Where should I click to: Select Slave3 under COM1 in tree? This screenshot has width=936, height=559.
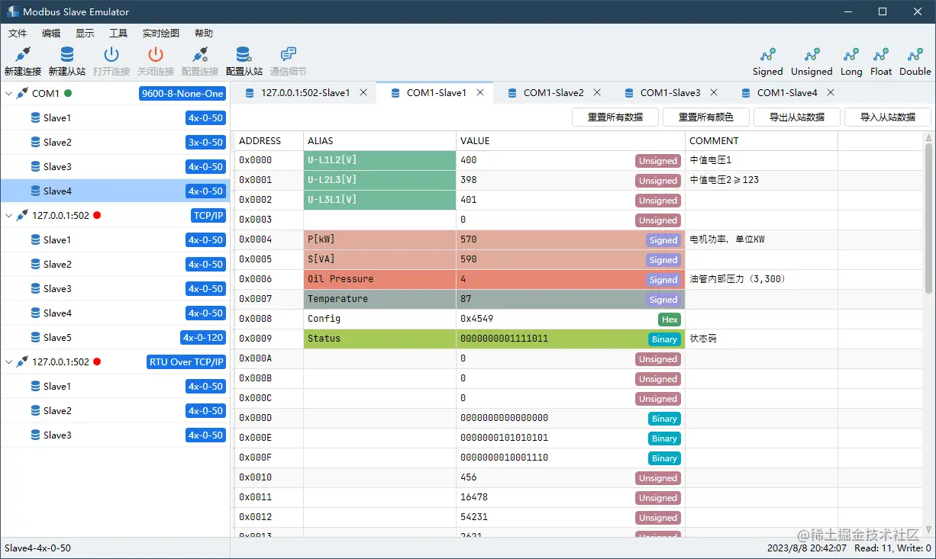point(115,166)
